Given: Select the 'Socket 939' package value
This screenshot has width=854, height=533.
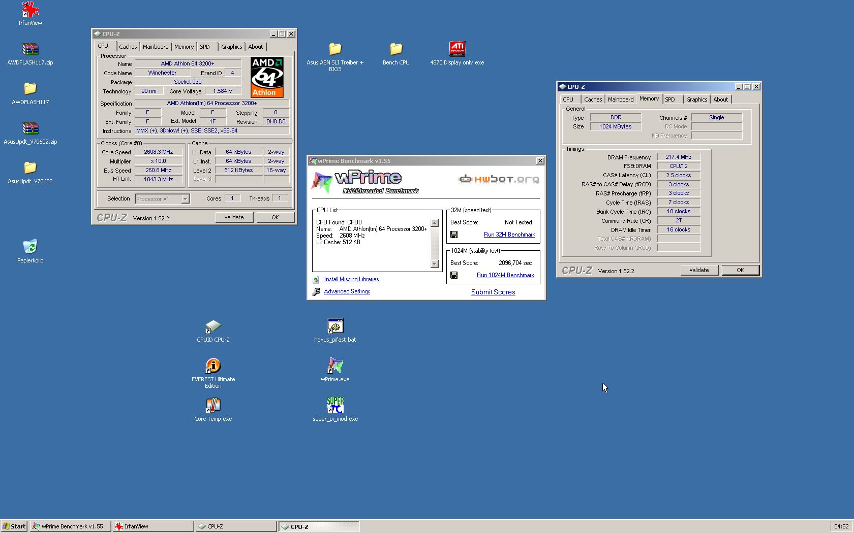Looking at the screenshot, I should tap(188, 82).
